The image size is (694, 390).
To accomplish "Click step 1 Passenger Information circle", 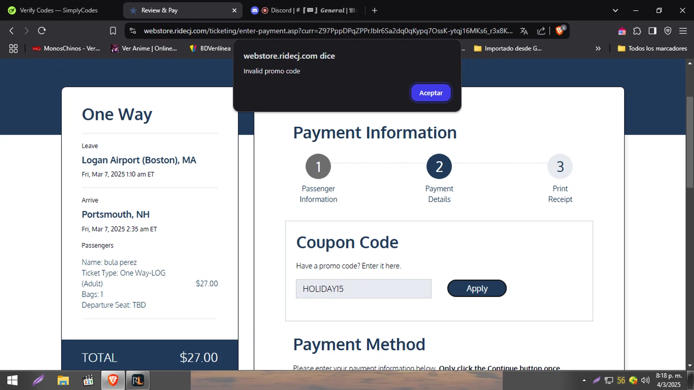I will pos(318,167).
